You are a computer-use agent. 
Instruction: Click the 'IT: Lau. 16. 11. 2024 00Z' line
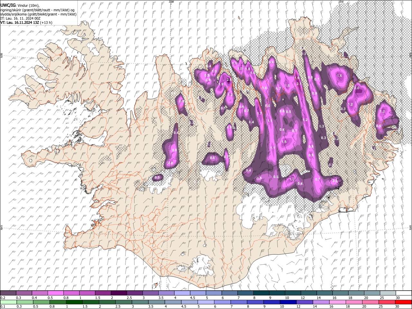21,18
